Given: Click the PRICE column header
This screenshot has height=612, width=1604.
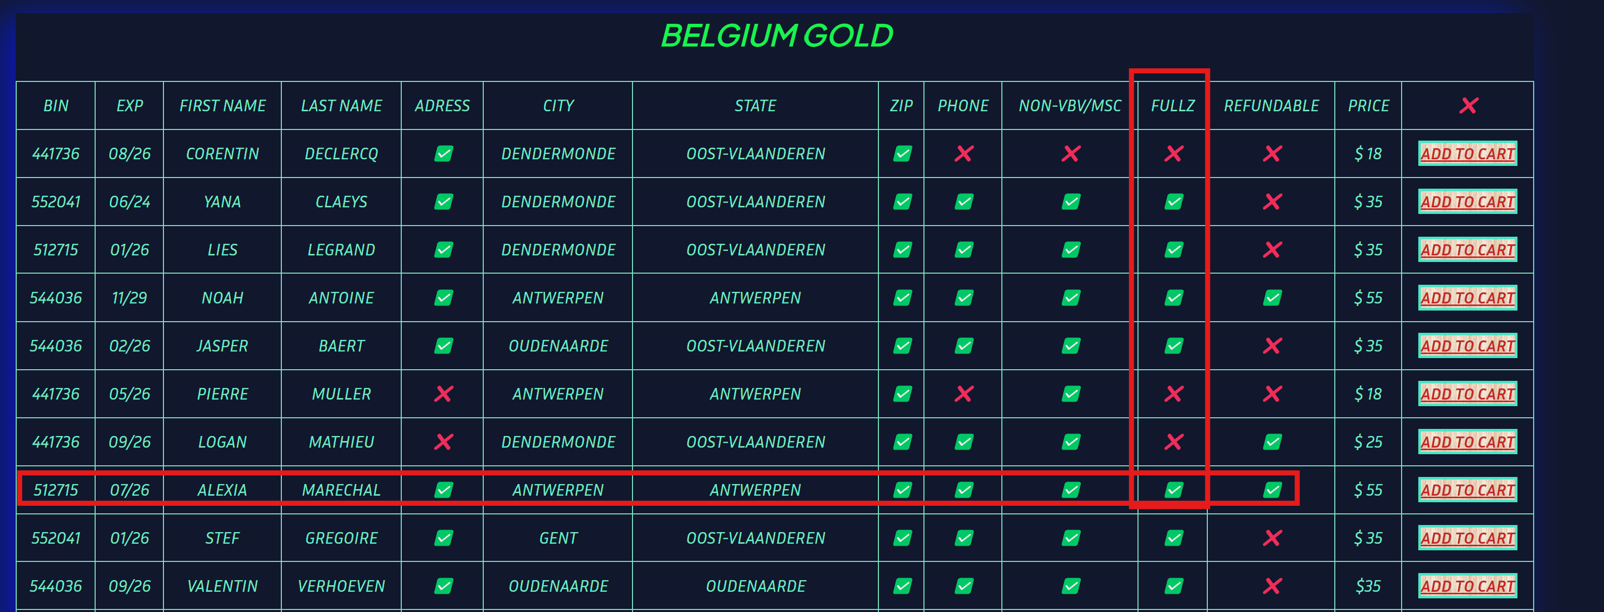Looking at the screenshot, I should [x=1368, y=106].
